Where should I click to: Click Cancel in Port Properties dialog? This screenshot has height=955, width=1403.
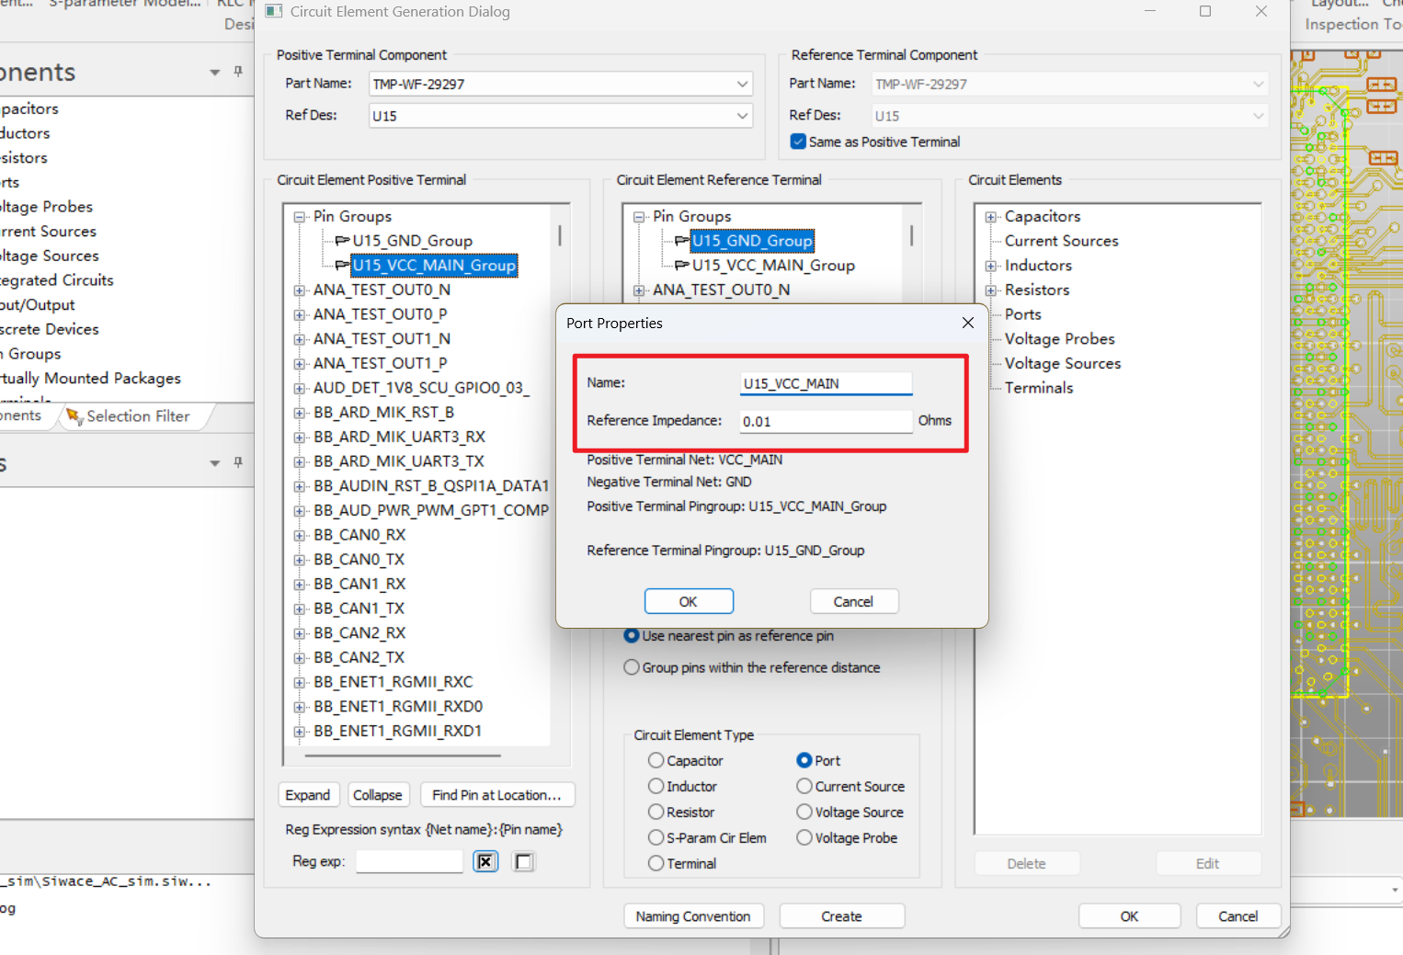point(853,601)
